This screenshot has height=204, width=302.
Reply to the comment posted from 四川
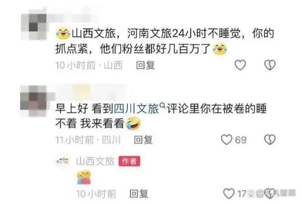(x=143, y=140)
